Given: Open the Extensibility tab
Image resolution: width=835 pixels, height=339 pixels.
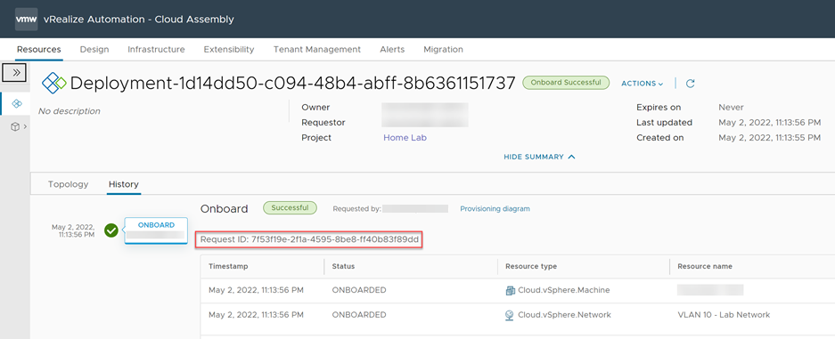Looking at the screenshot, I should point(229,50).
